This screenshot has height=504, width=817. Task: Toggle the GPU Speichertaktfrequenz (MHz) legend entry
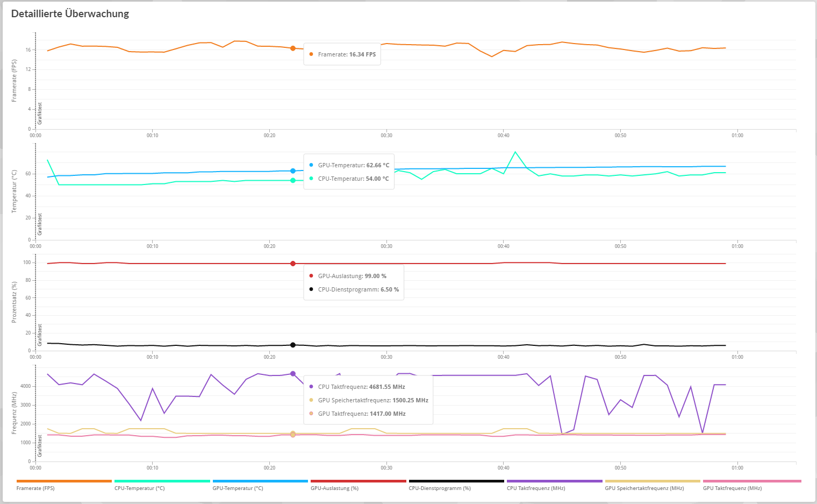[x=653, y=485]
